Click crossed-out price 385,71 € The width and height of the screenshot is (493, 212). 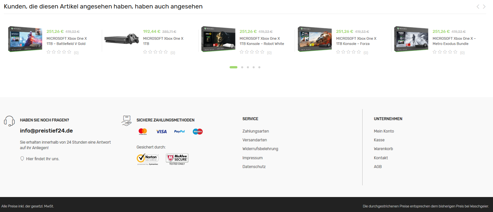(169, 32)
